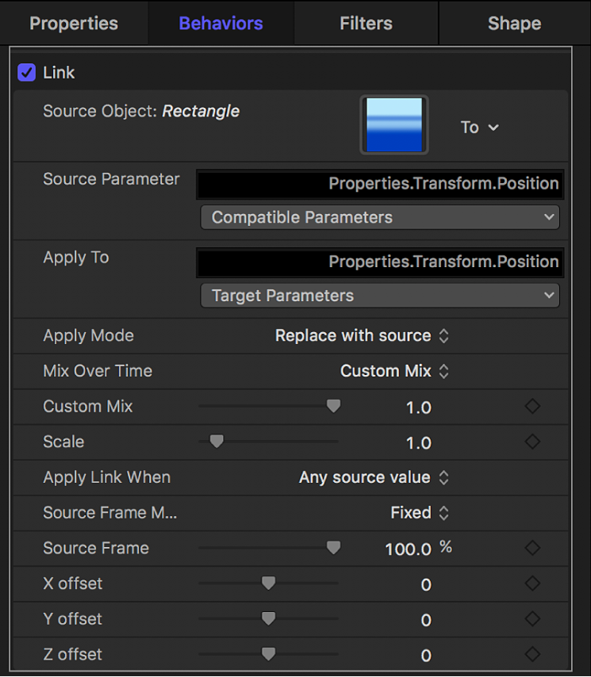Open the Shape tab
Screen dimensions: 591x677
pos(514,23)
